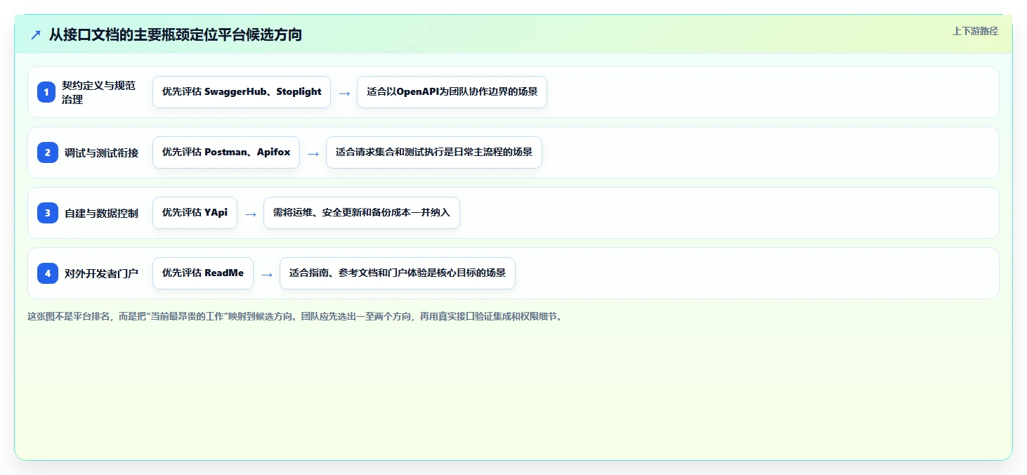1027x475 pixels.
Task: Open the 适合请求集合和测试执行是日常主流程的场景 box
Action: pos(434,152)
